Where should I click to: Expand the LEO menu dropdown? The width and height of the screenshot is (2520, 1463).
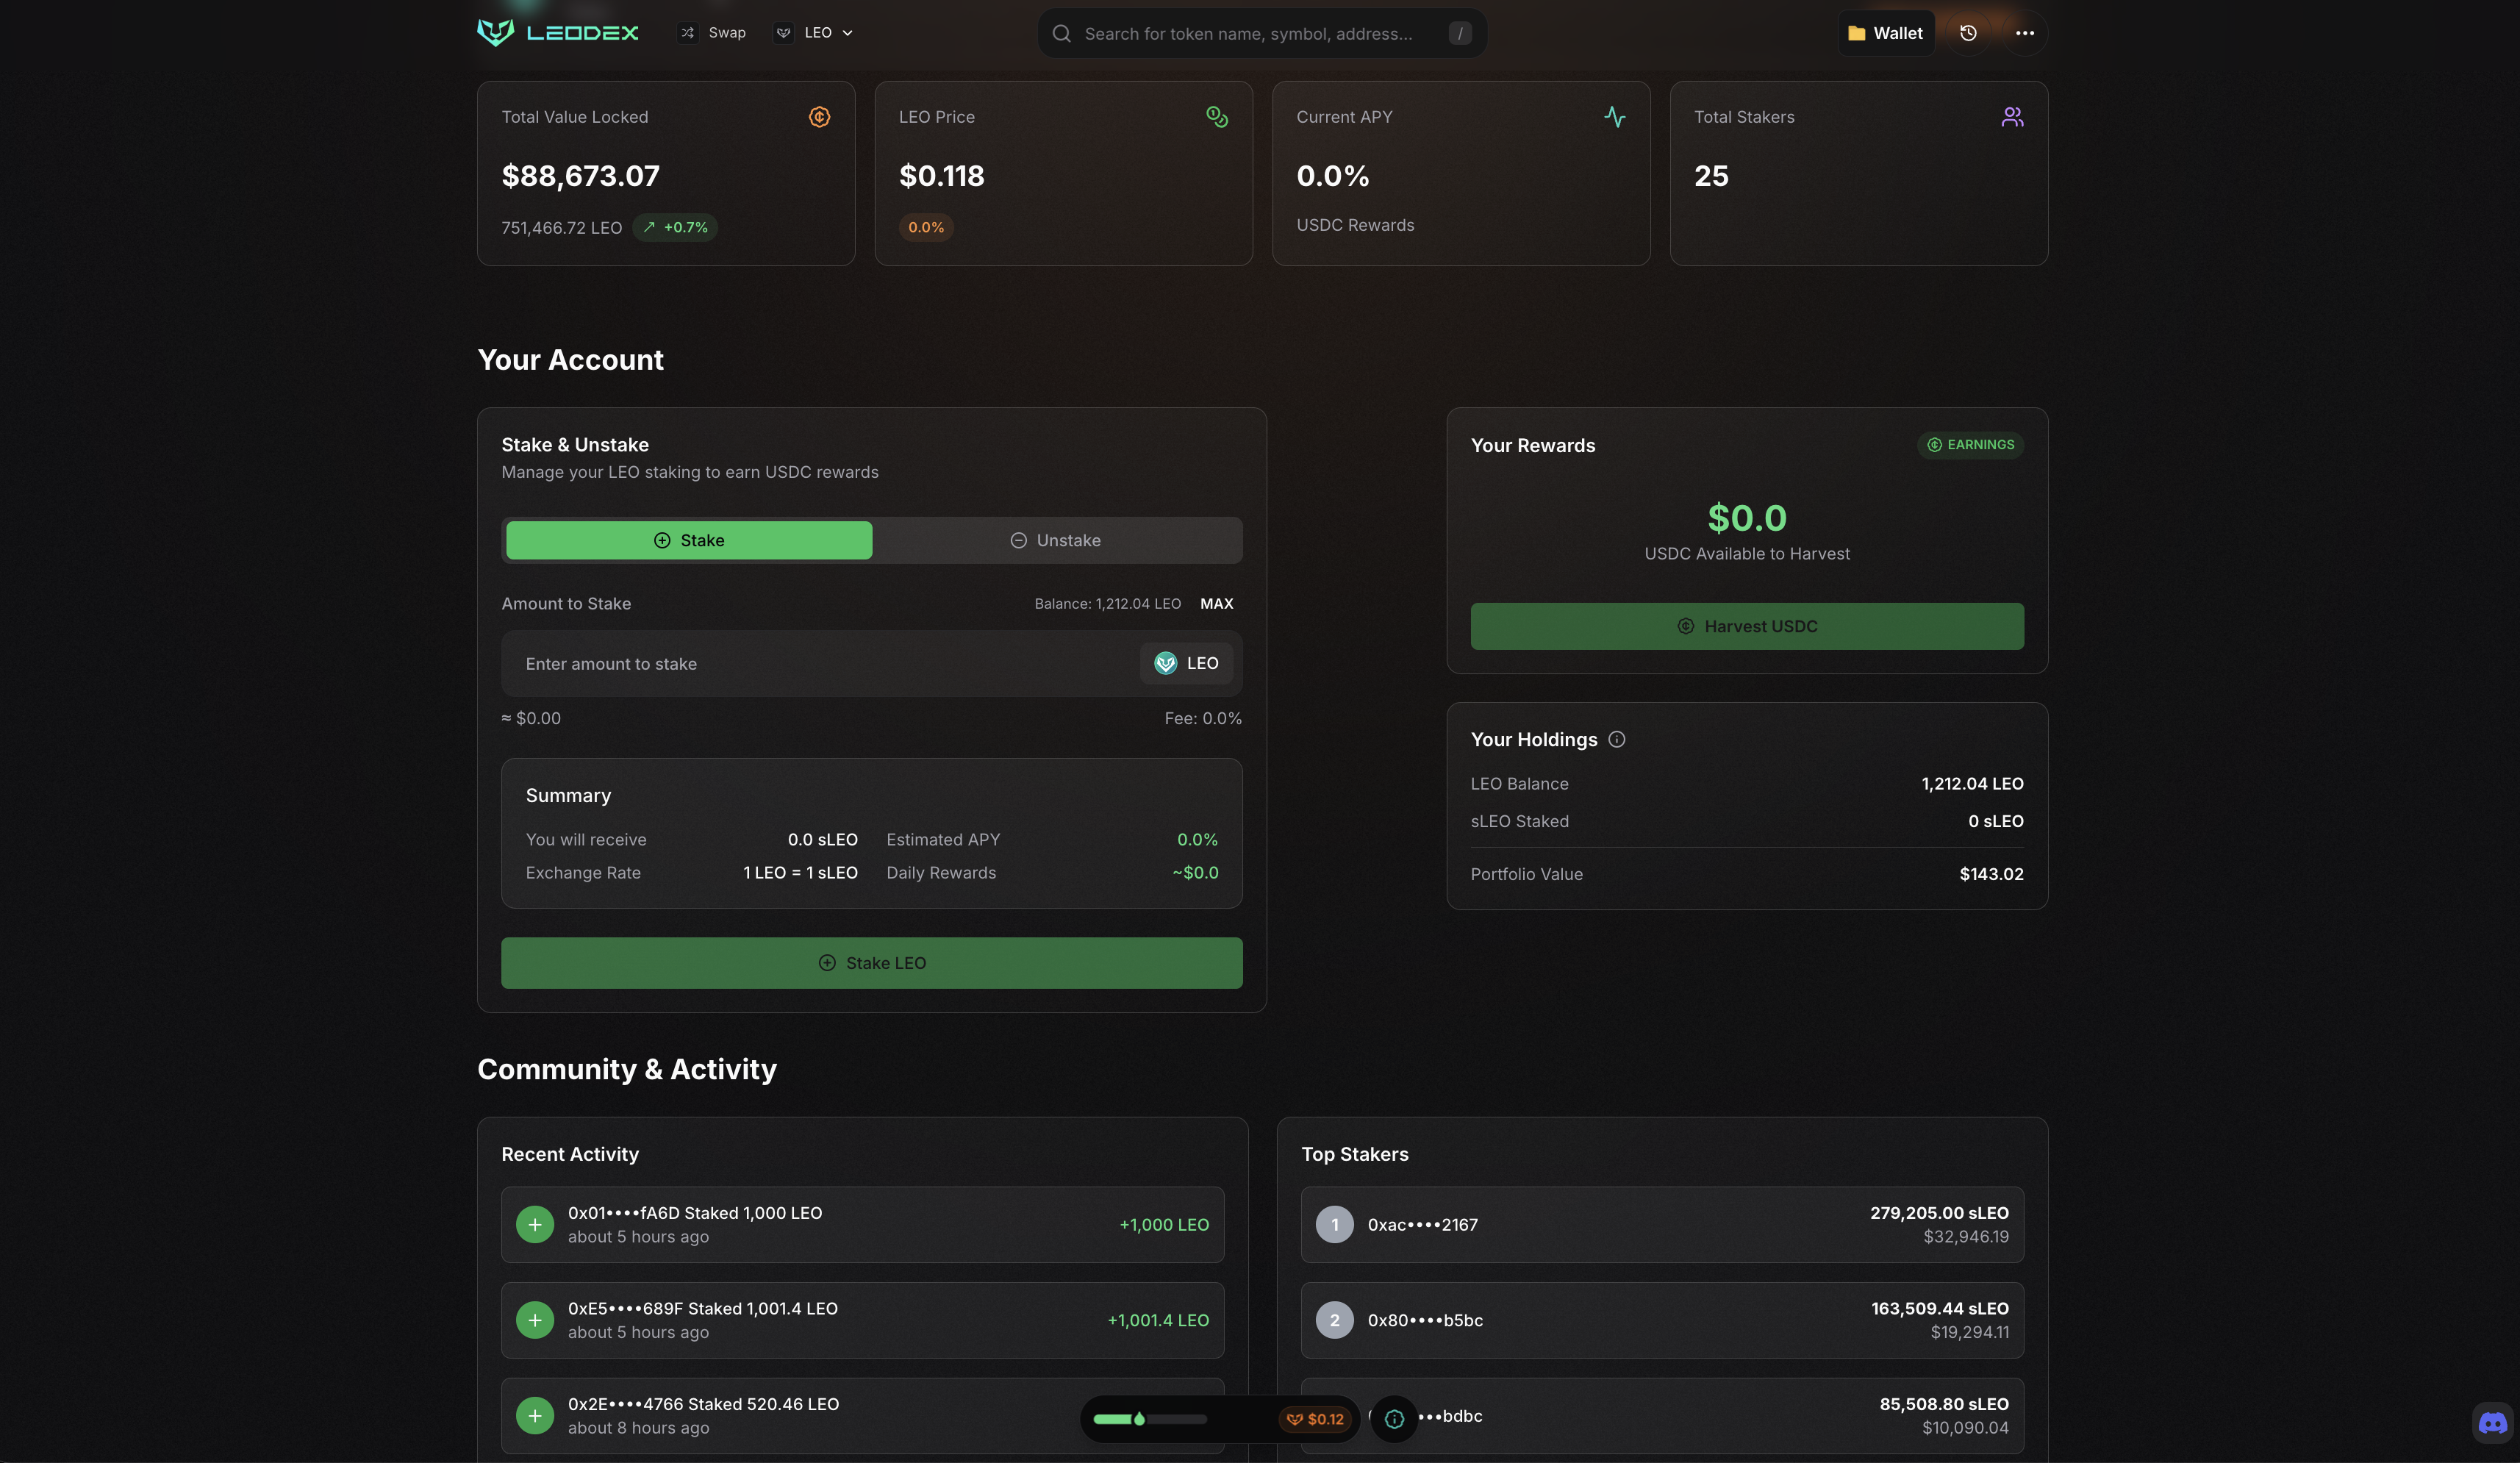coord(814,33)
